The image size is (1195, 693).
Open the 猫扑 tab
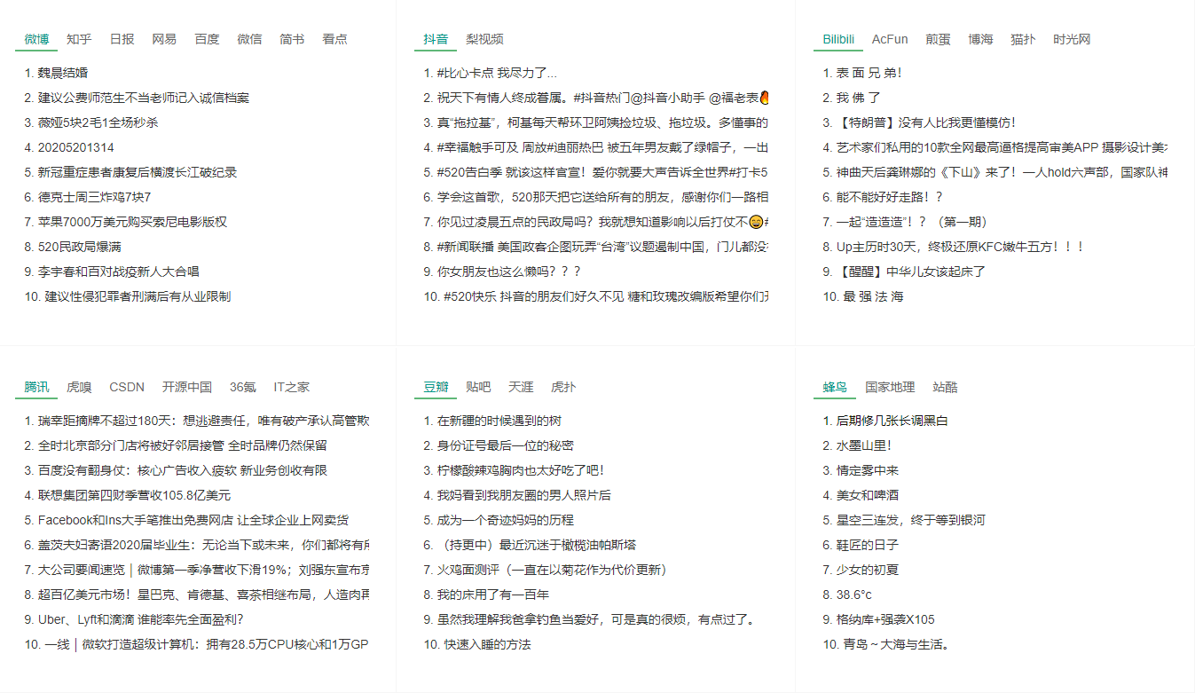tap(1023, 39)
